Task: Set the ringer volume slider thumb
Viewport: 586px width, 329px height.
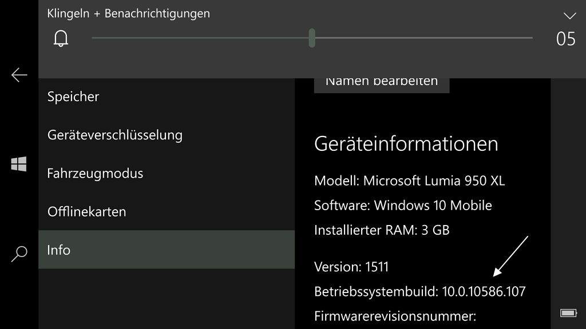Action: pyautogui.click(x=312, y=38)
